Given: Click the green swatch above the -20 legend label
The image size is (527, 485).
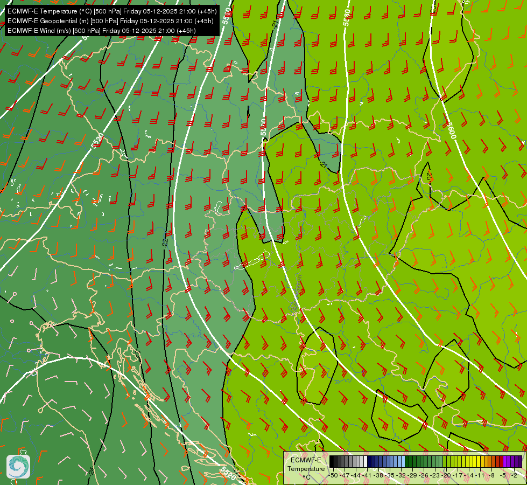Looking at the screenshot, I should pos(444,462).
